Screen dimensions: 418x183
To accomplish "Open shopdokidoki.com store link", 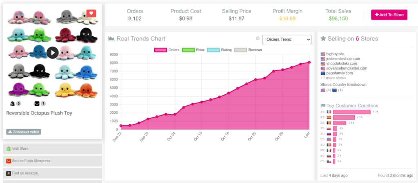I will click(x=342, y=63).
